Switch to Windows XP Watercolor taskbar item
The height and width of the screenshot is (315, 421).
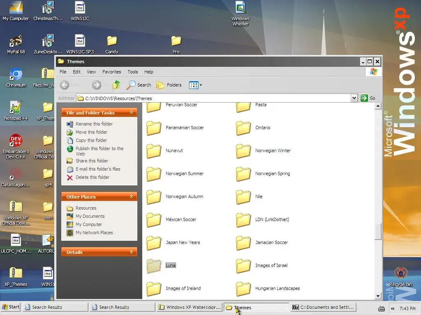pyautogui.click(x=190, y=307)
